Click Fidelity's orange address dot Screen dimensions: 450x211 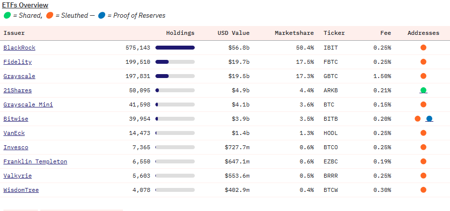[423, 62]
